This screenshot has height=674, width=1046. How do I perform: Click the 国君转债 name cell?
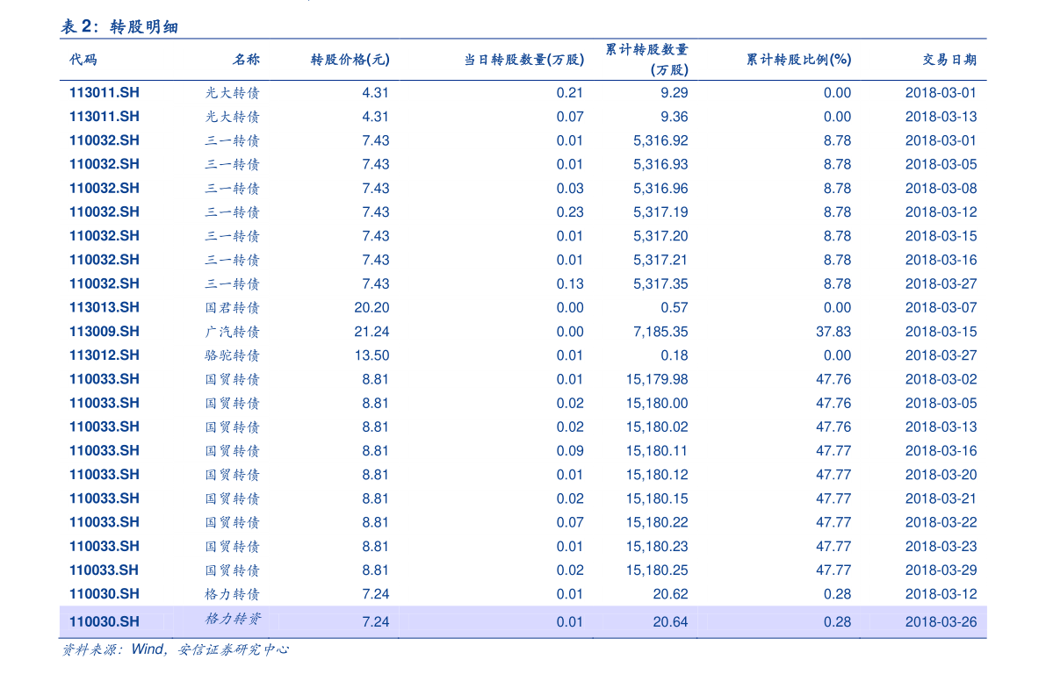232,308
